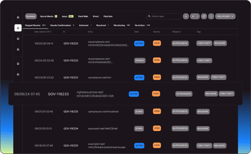Click the standalone round plus button

(x=186, y=16)
